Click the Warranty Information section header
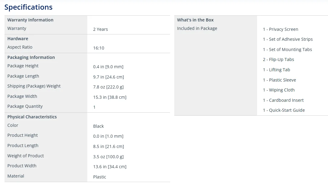This screenshot has height=186, width=328. coord(30,20)
